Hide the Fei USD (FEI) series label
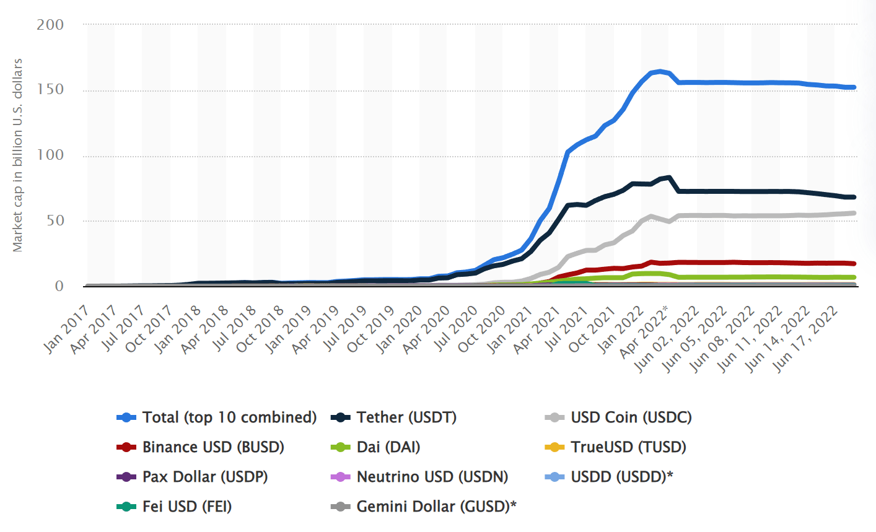 [x=186, y=507]
